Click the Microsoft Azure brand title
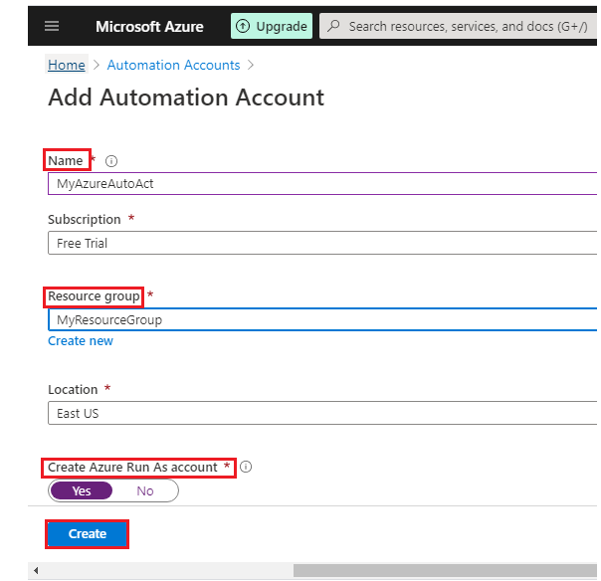601x581 pixels. tap(148, 26)
